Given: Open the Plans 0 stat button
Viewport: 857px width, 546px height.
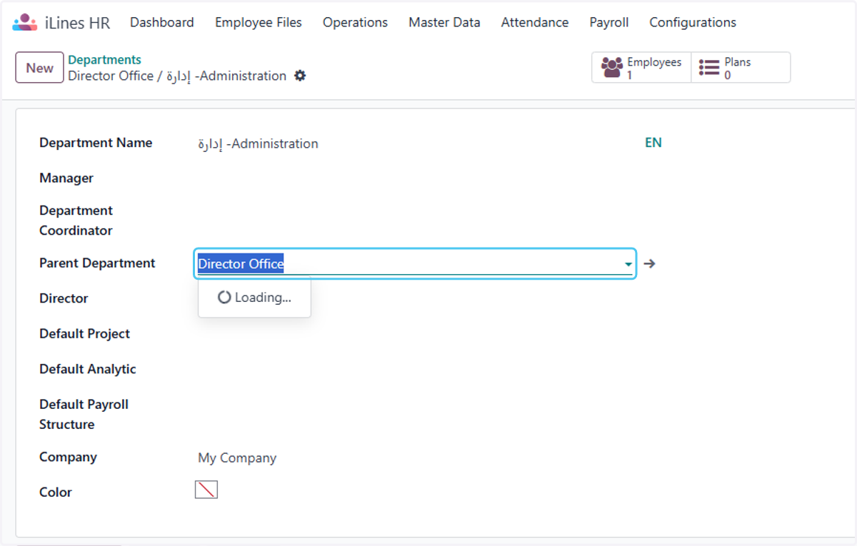Looking at the screenshot, I should [x=741, y=68].
